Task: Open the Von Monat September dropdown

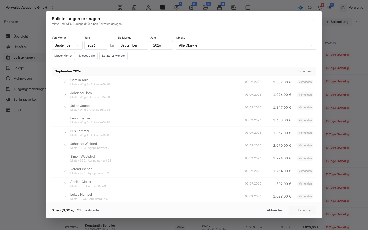Action: [x=67, y=45]
